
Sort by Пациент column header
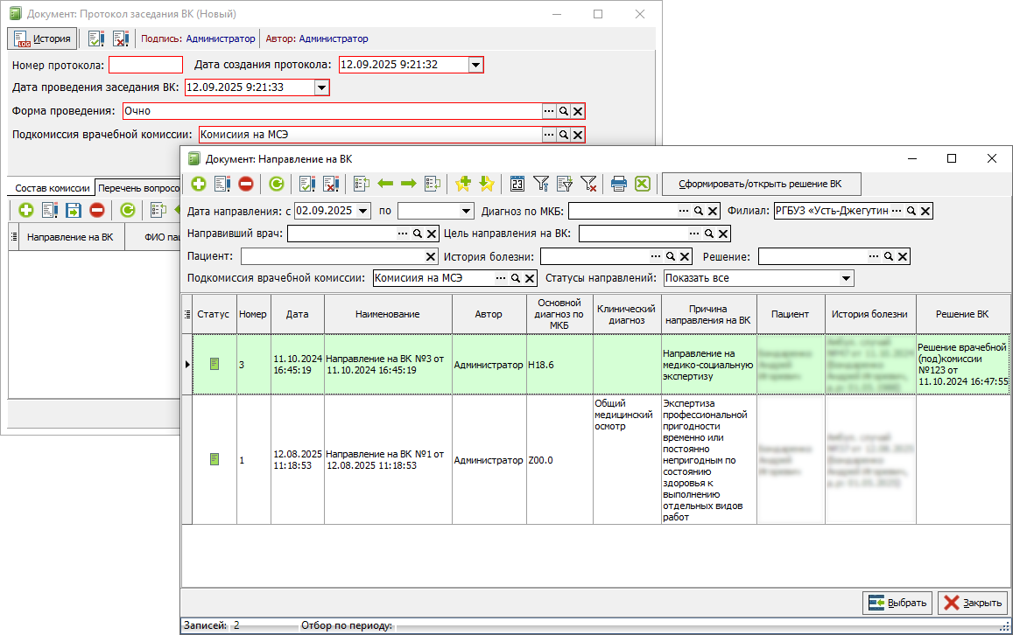[790, 314]
